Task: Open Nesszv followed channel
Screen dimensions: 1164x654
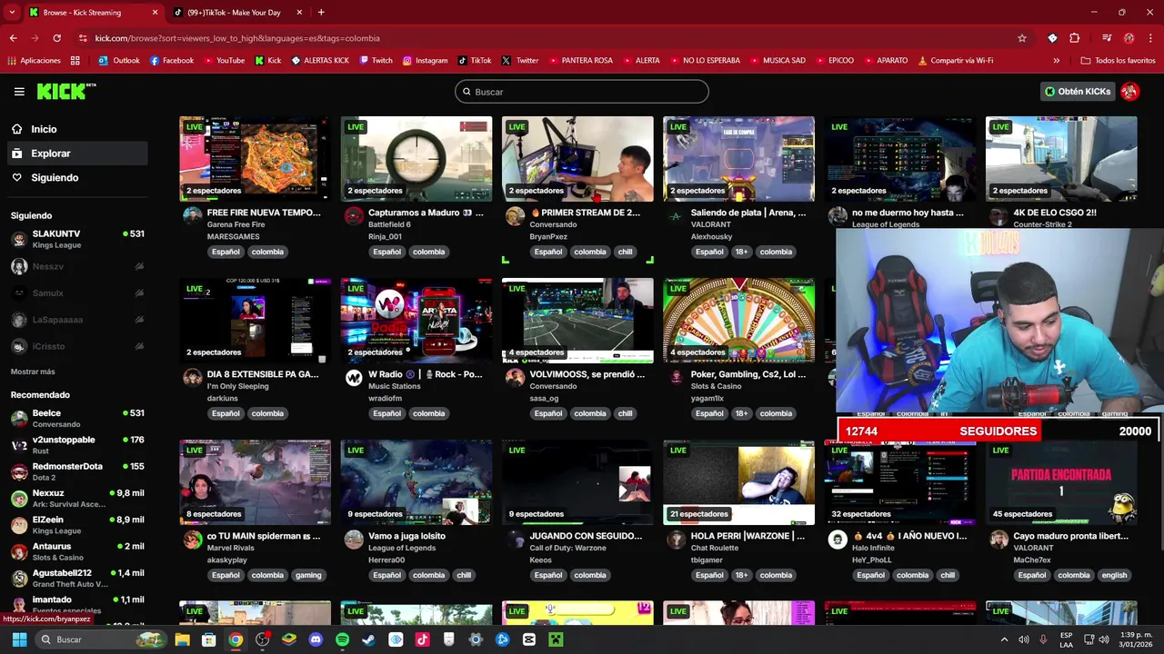Action: (x=77, y=266)
